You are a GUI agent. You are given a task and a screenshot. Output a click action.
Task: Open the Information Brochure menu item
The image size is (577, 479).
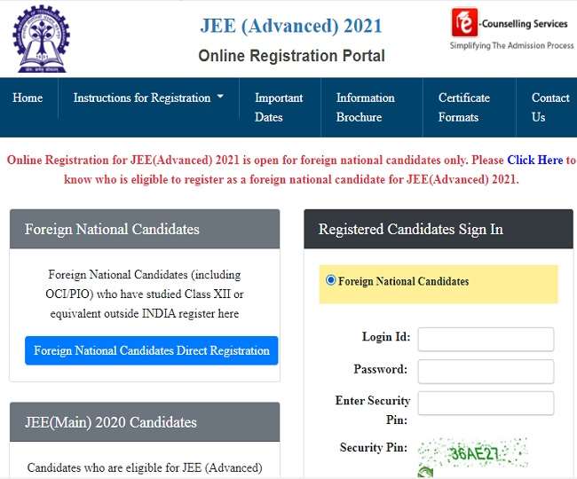tap(365, 107)
